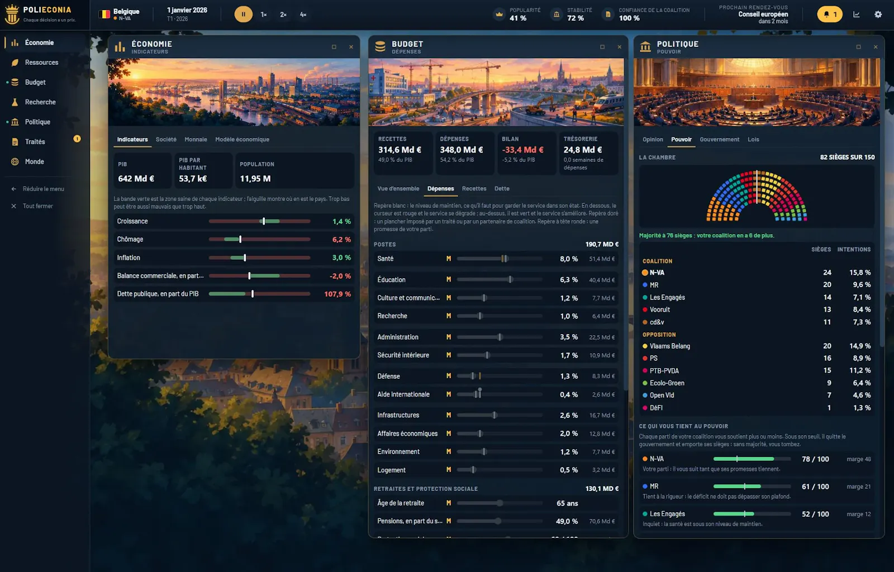Select the Ecolo-Groen party row

click(757, 383)
